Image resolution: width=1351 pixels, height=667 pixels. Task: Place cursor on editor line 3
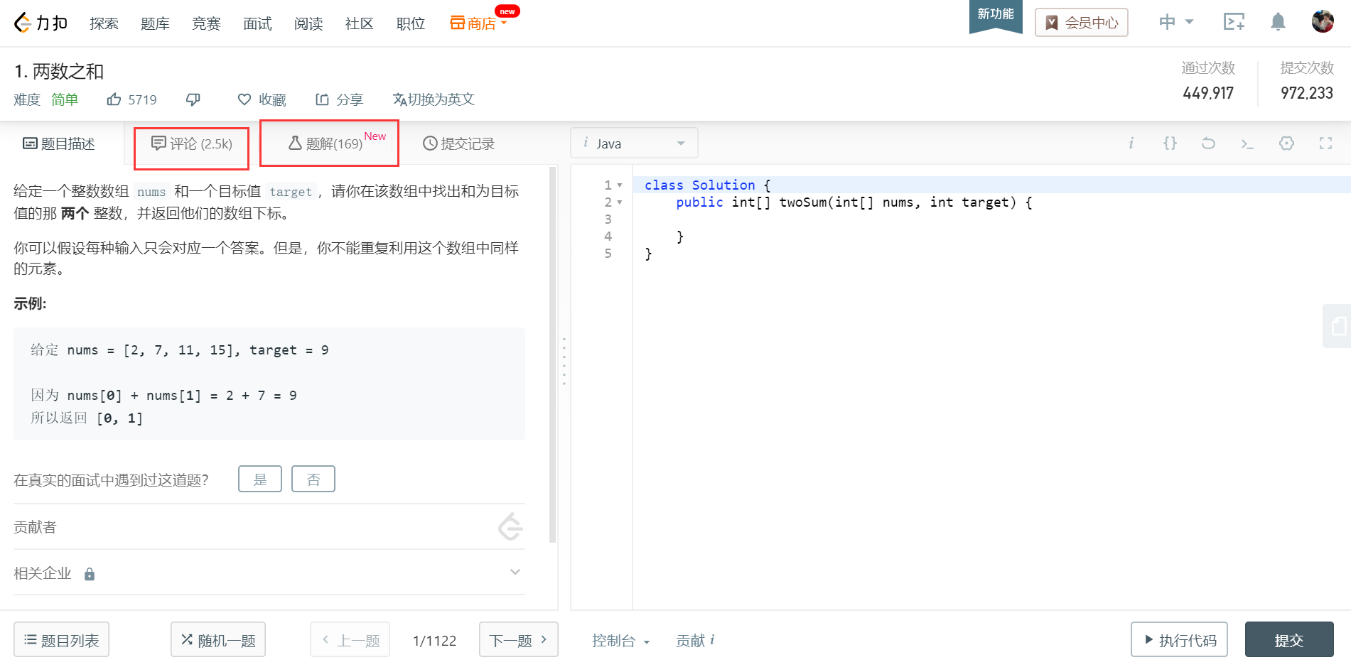tap(991, 219)
